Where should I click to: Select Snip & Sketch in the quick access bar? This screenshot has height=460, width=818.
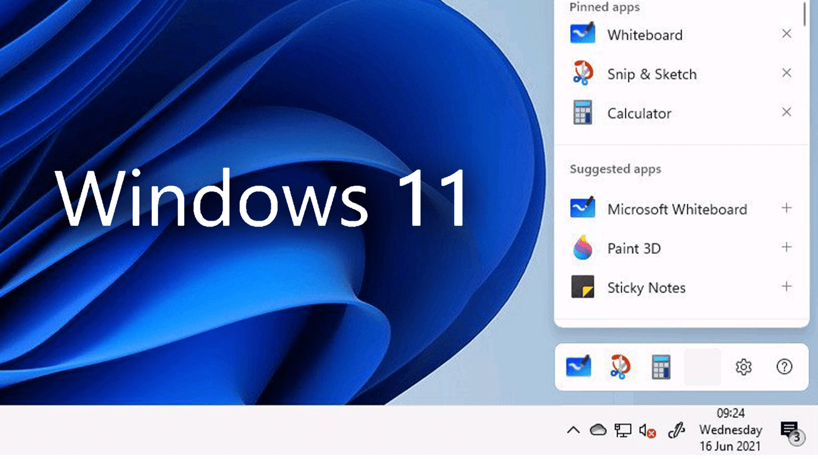tap(620, 367)
